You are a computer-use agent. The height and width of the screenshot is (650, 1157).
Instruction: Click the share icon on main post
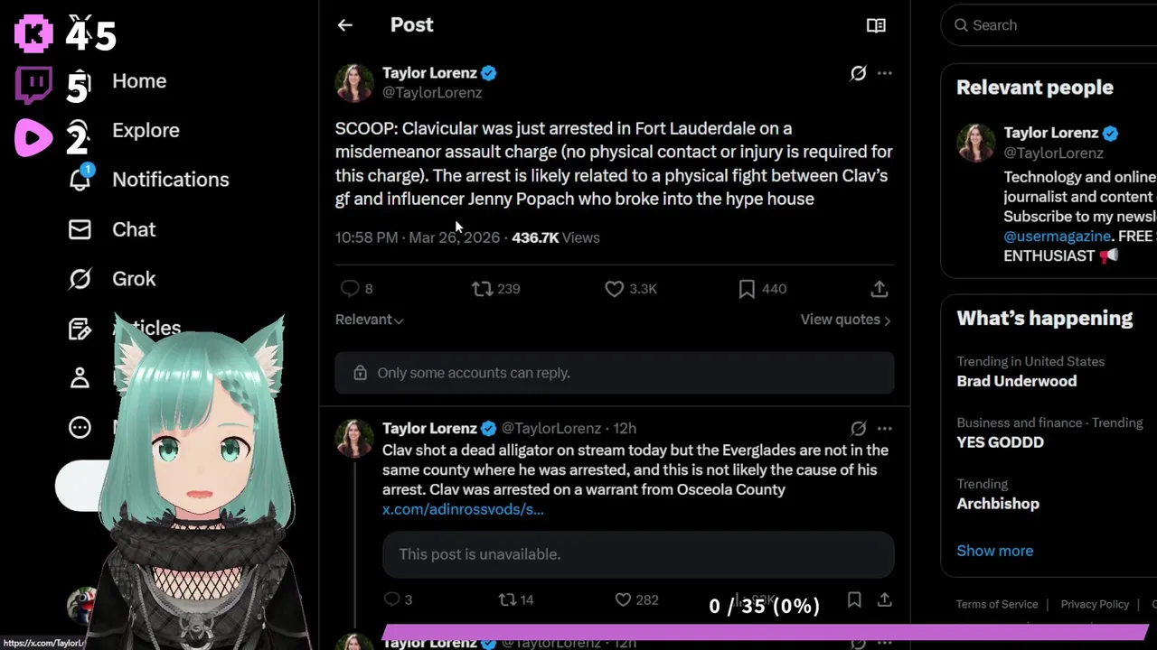pos(879,289)
